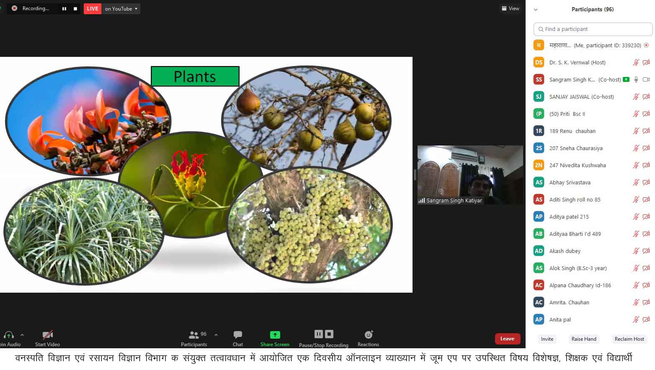
Task: Open the Participants panel icon in toolbar
Action: coord(193,335)
